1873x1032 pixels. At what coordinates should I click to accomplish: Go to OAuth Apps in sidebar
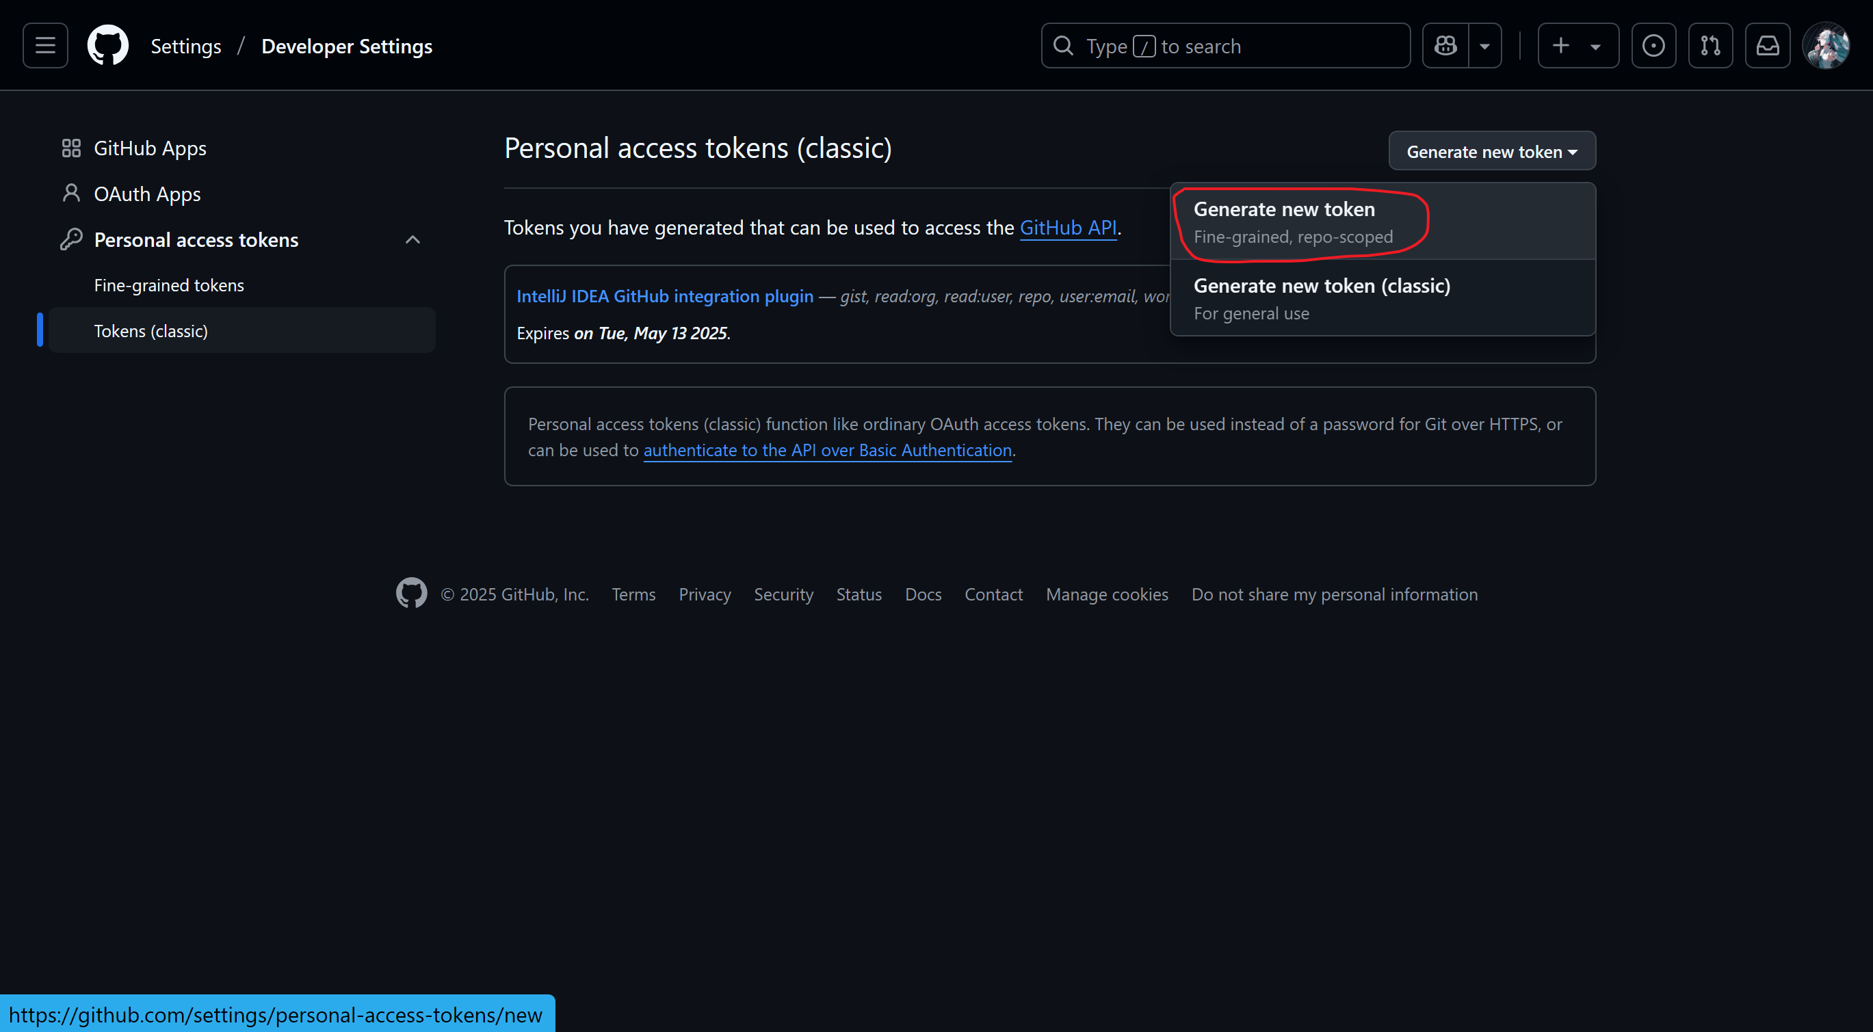[x=147, y=194]
